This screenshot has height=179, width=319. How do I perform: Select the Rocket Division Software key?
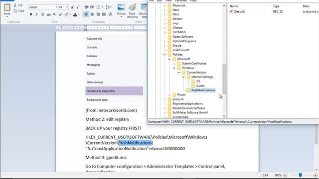tap(189, 108)
